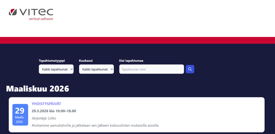Image resolution: width=275 pixels, height=134 pixels.
Task: Click the Etsi tapahtumaa label
Action: (131, 61)
